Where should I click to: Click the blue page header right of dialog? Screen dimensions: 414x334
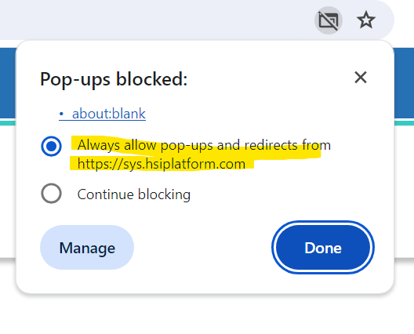pos(404,83)
